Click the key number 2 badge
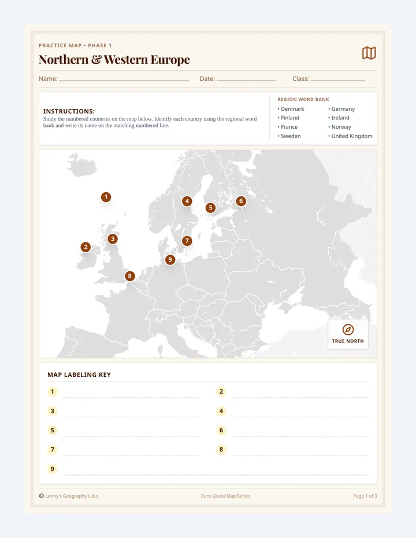This screenshot has height=538, width=416. point(221,391)
